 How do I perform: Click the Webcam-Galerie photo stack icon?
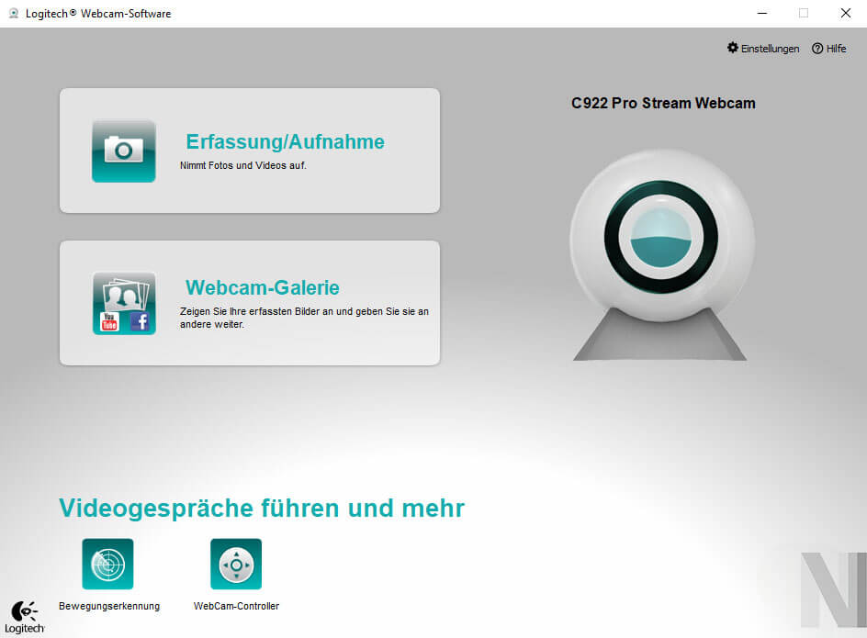click(123, 298)
